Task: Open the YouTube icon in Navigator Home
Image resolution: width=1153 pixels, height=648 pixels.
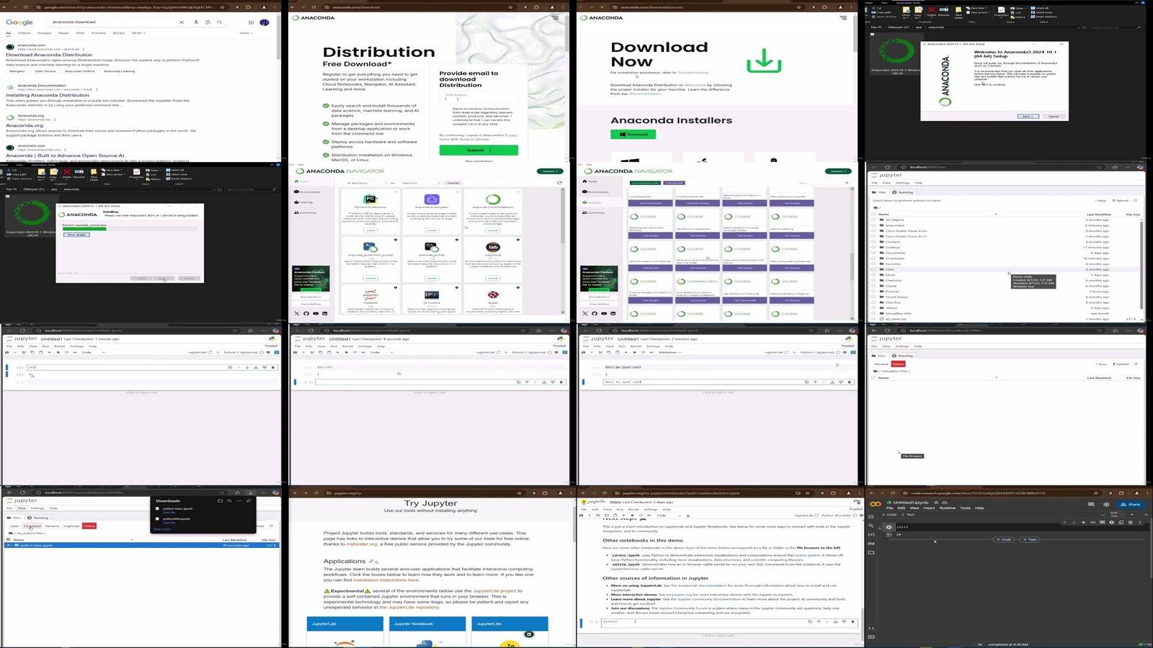Action: 316,313
